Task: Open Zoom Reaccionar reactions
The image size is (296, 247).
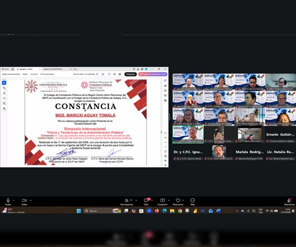Action: tap(178, 202)
